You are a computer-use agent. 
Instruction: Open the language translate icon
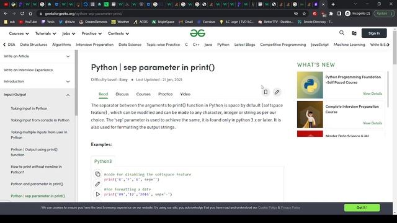(x=354, y=33)
